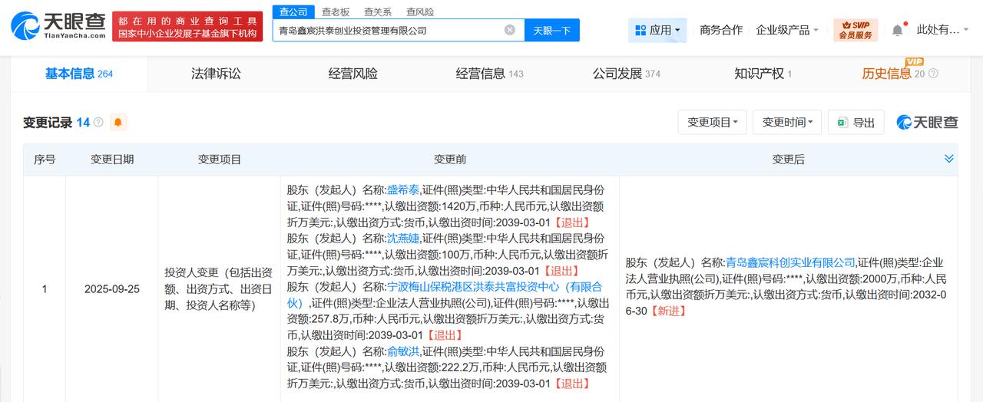This screenshot has width=983, height=402.
Task: Clear the search box with the X icon
Action: [x=510, y=30]
